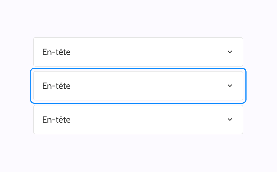This screenshot has width=277, height=172.
Task: Click the chevron icon in the focused accordion
Action: point(230,86)
